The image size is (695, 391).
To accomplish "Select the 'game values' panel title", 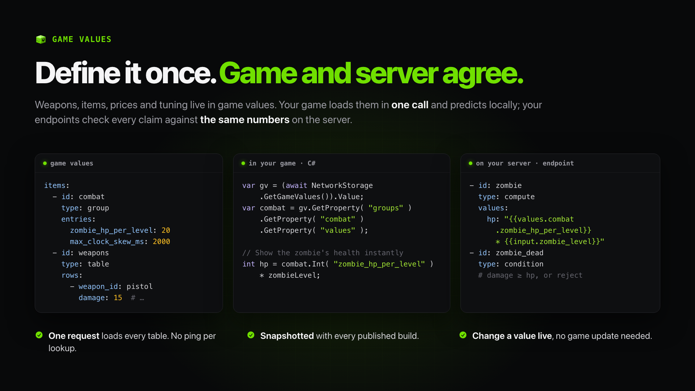I will pos(72,163).
